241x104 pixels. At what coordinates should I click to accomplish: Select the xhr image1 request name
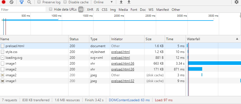(11, 64)
